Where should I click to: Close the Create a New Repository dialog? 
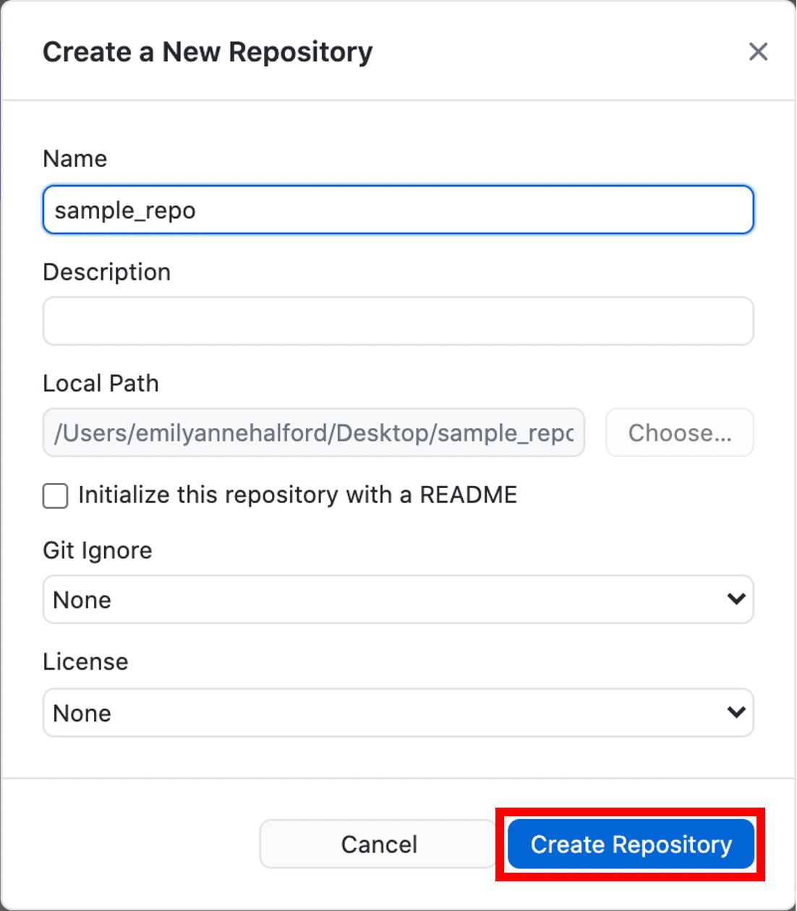tap(758, 52)
